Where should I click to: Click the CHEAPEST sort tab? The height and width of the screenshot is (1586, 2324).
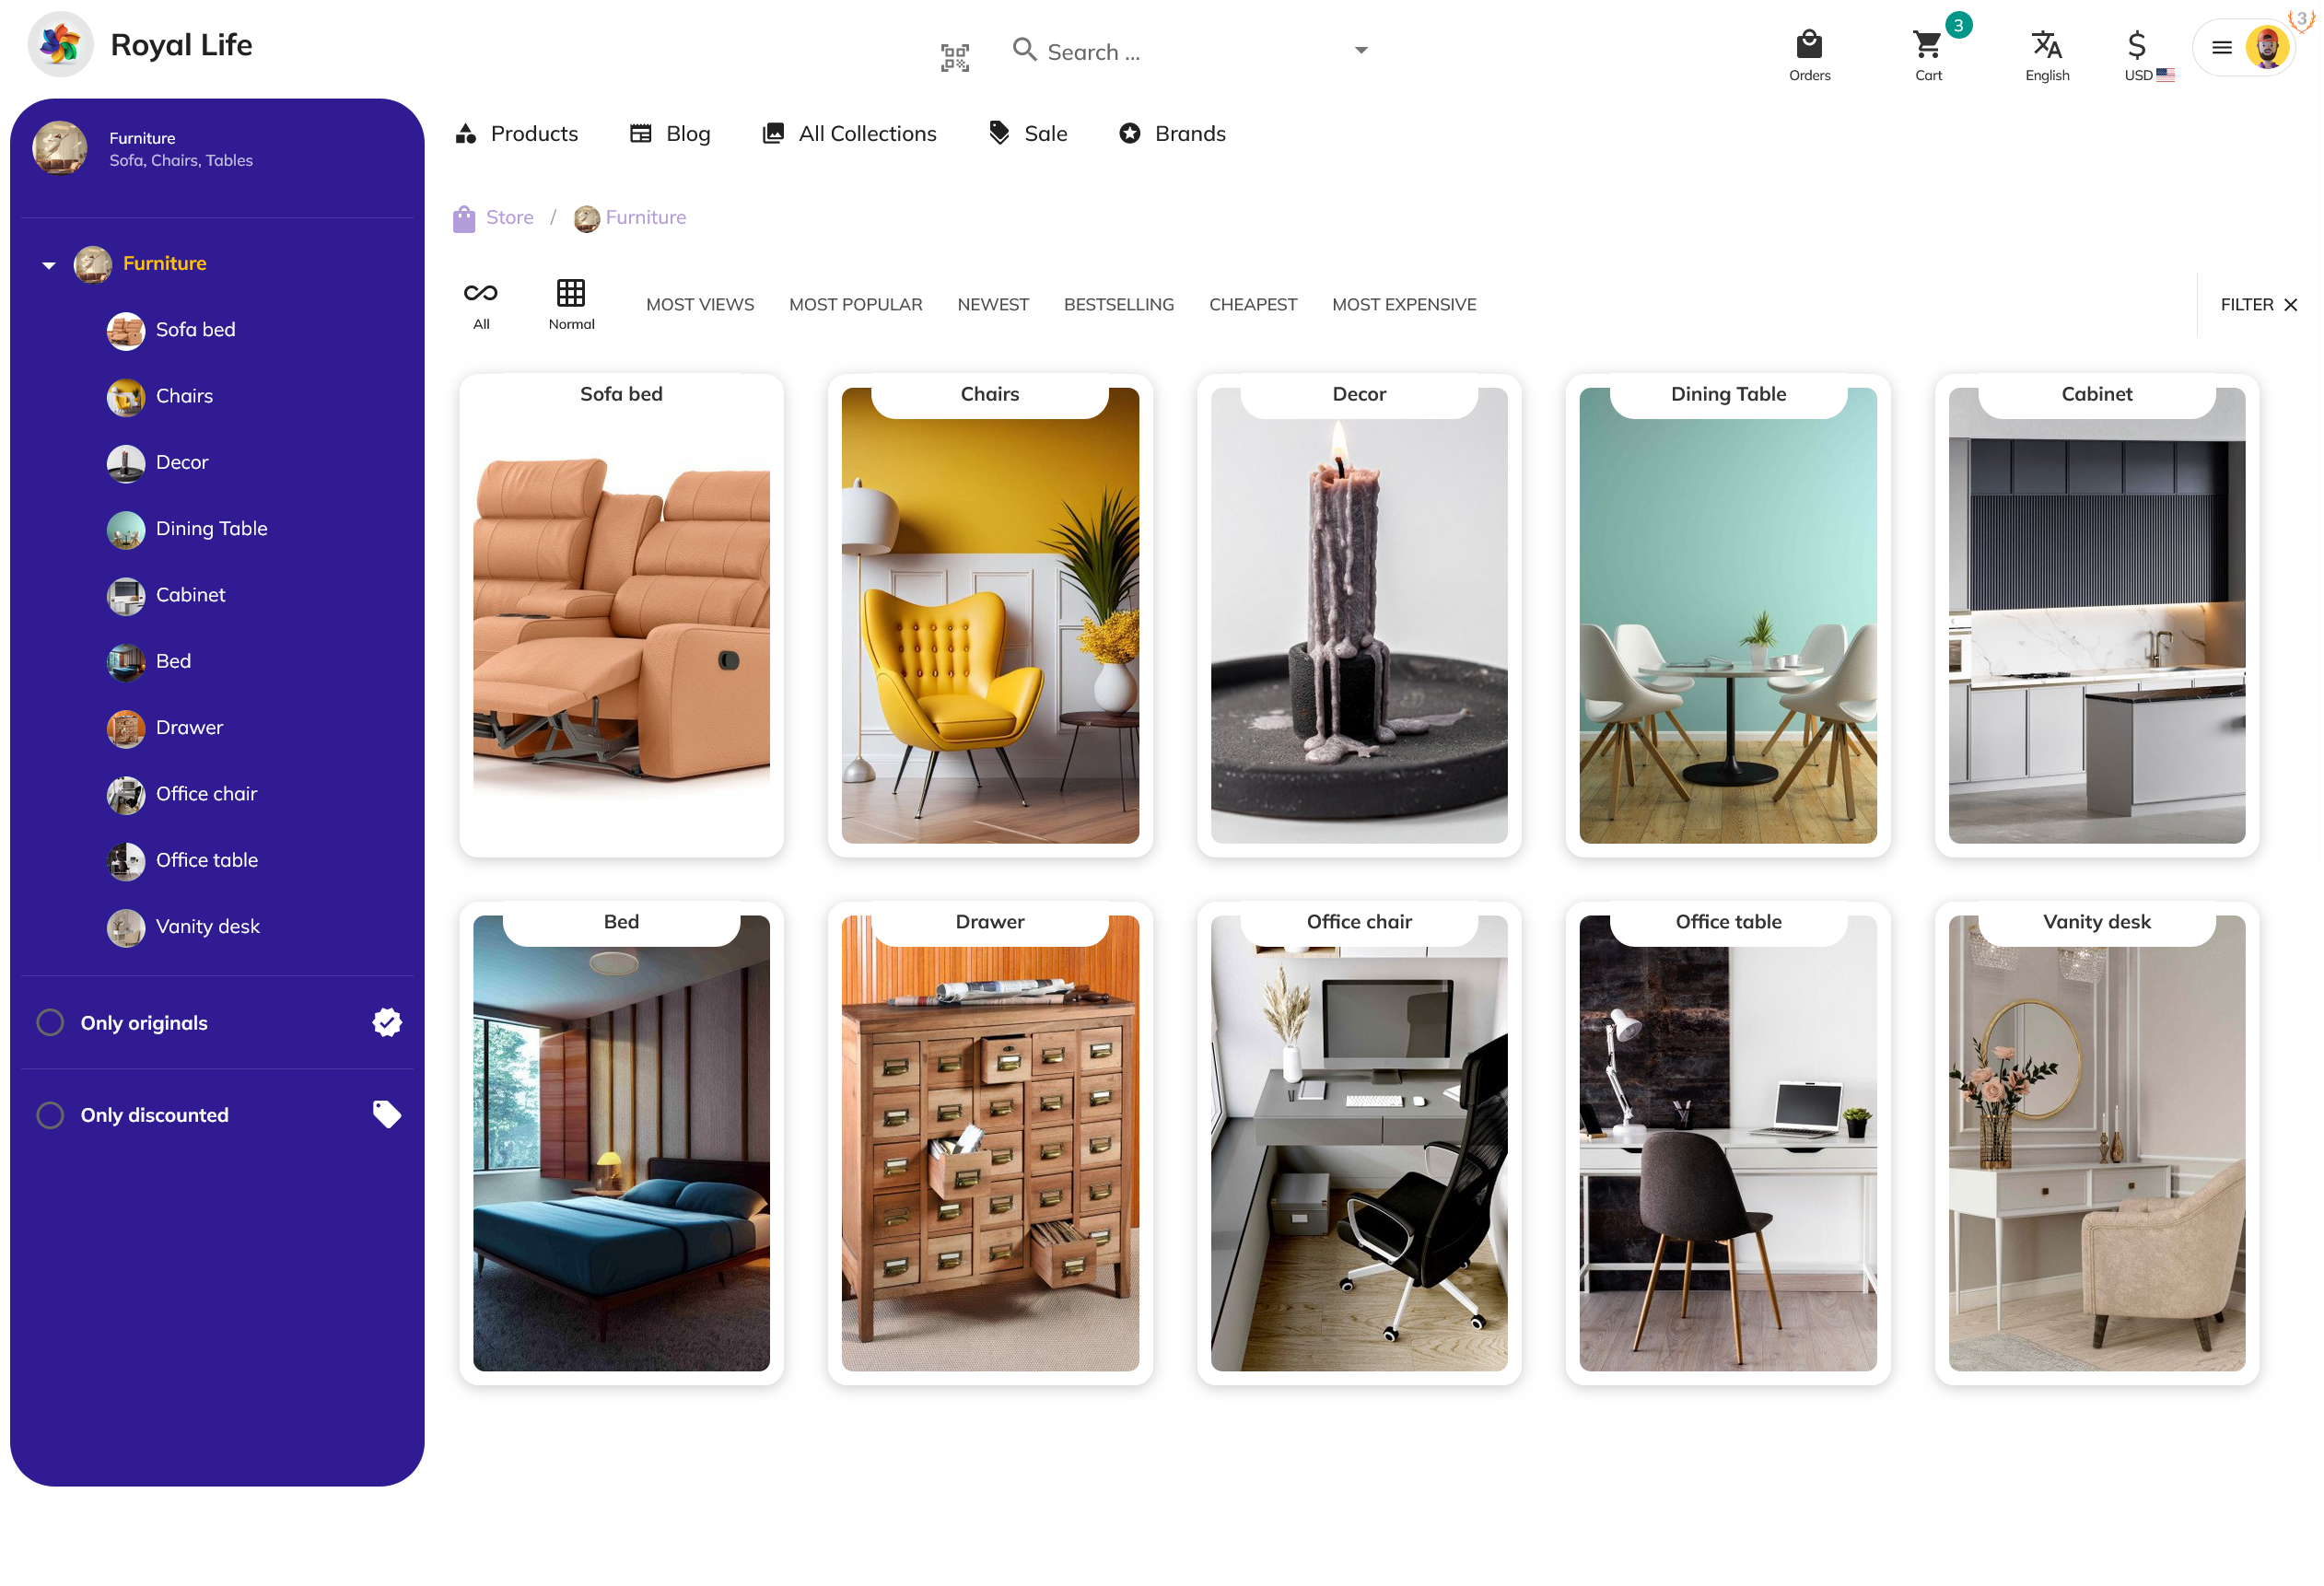coord(1252,304)
